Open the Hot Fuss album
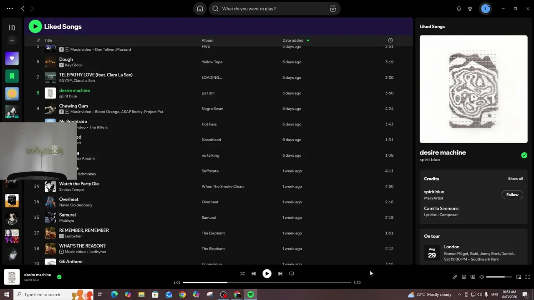Viewport: 534px width, 300px height. click(x=209, y=124)
